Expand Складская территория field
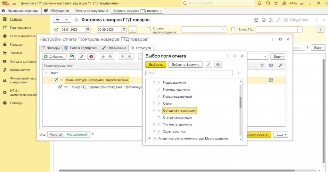328x172 pixels. click(x=154, y=110)
